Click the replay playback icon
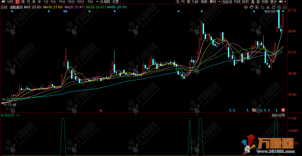The image size is (302, 156). [x=257, y=7]
